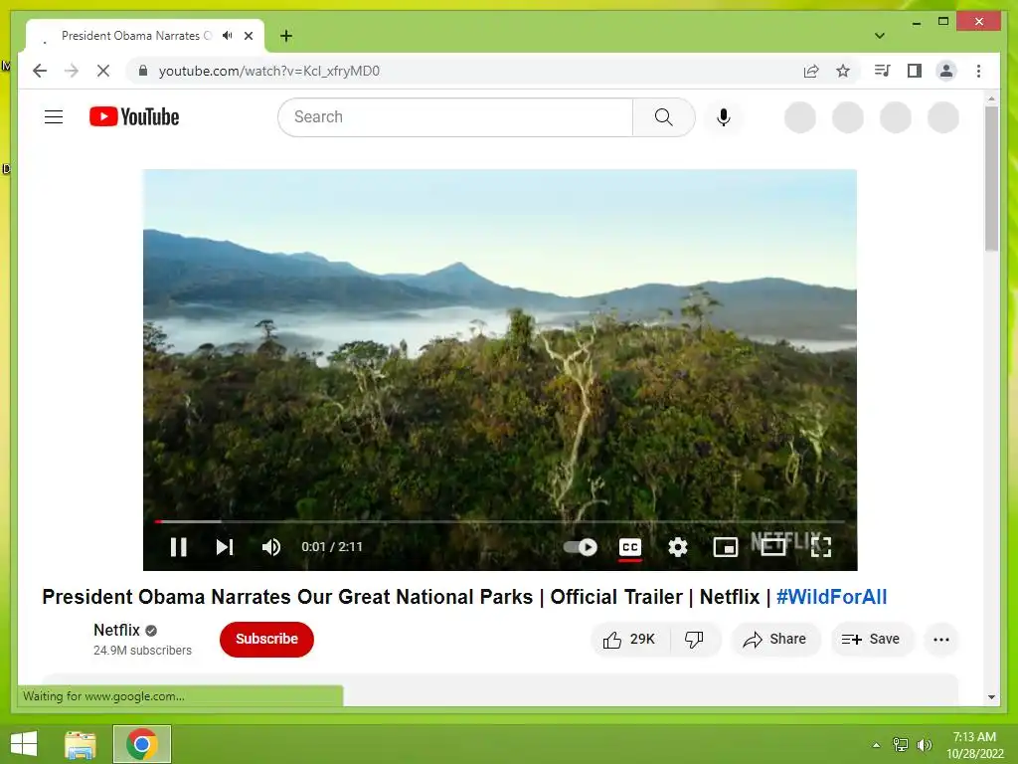
Task: Open media controls in Chrome toolbar
Action: click(883, 71)
